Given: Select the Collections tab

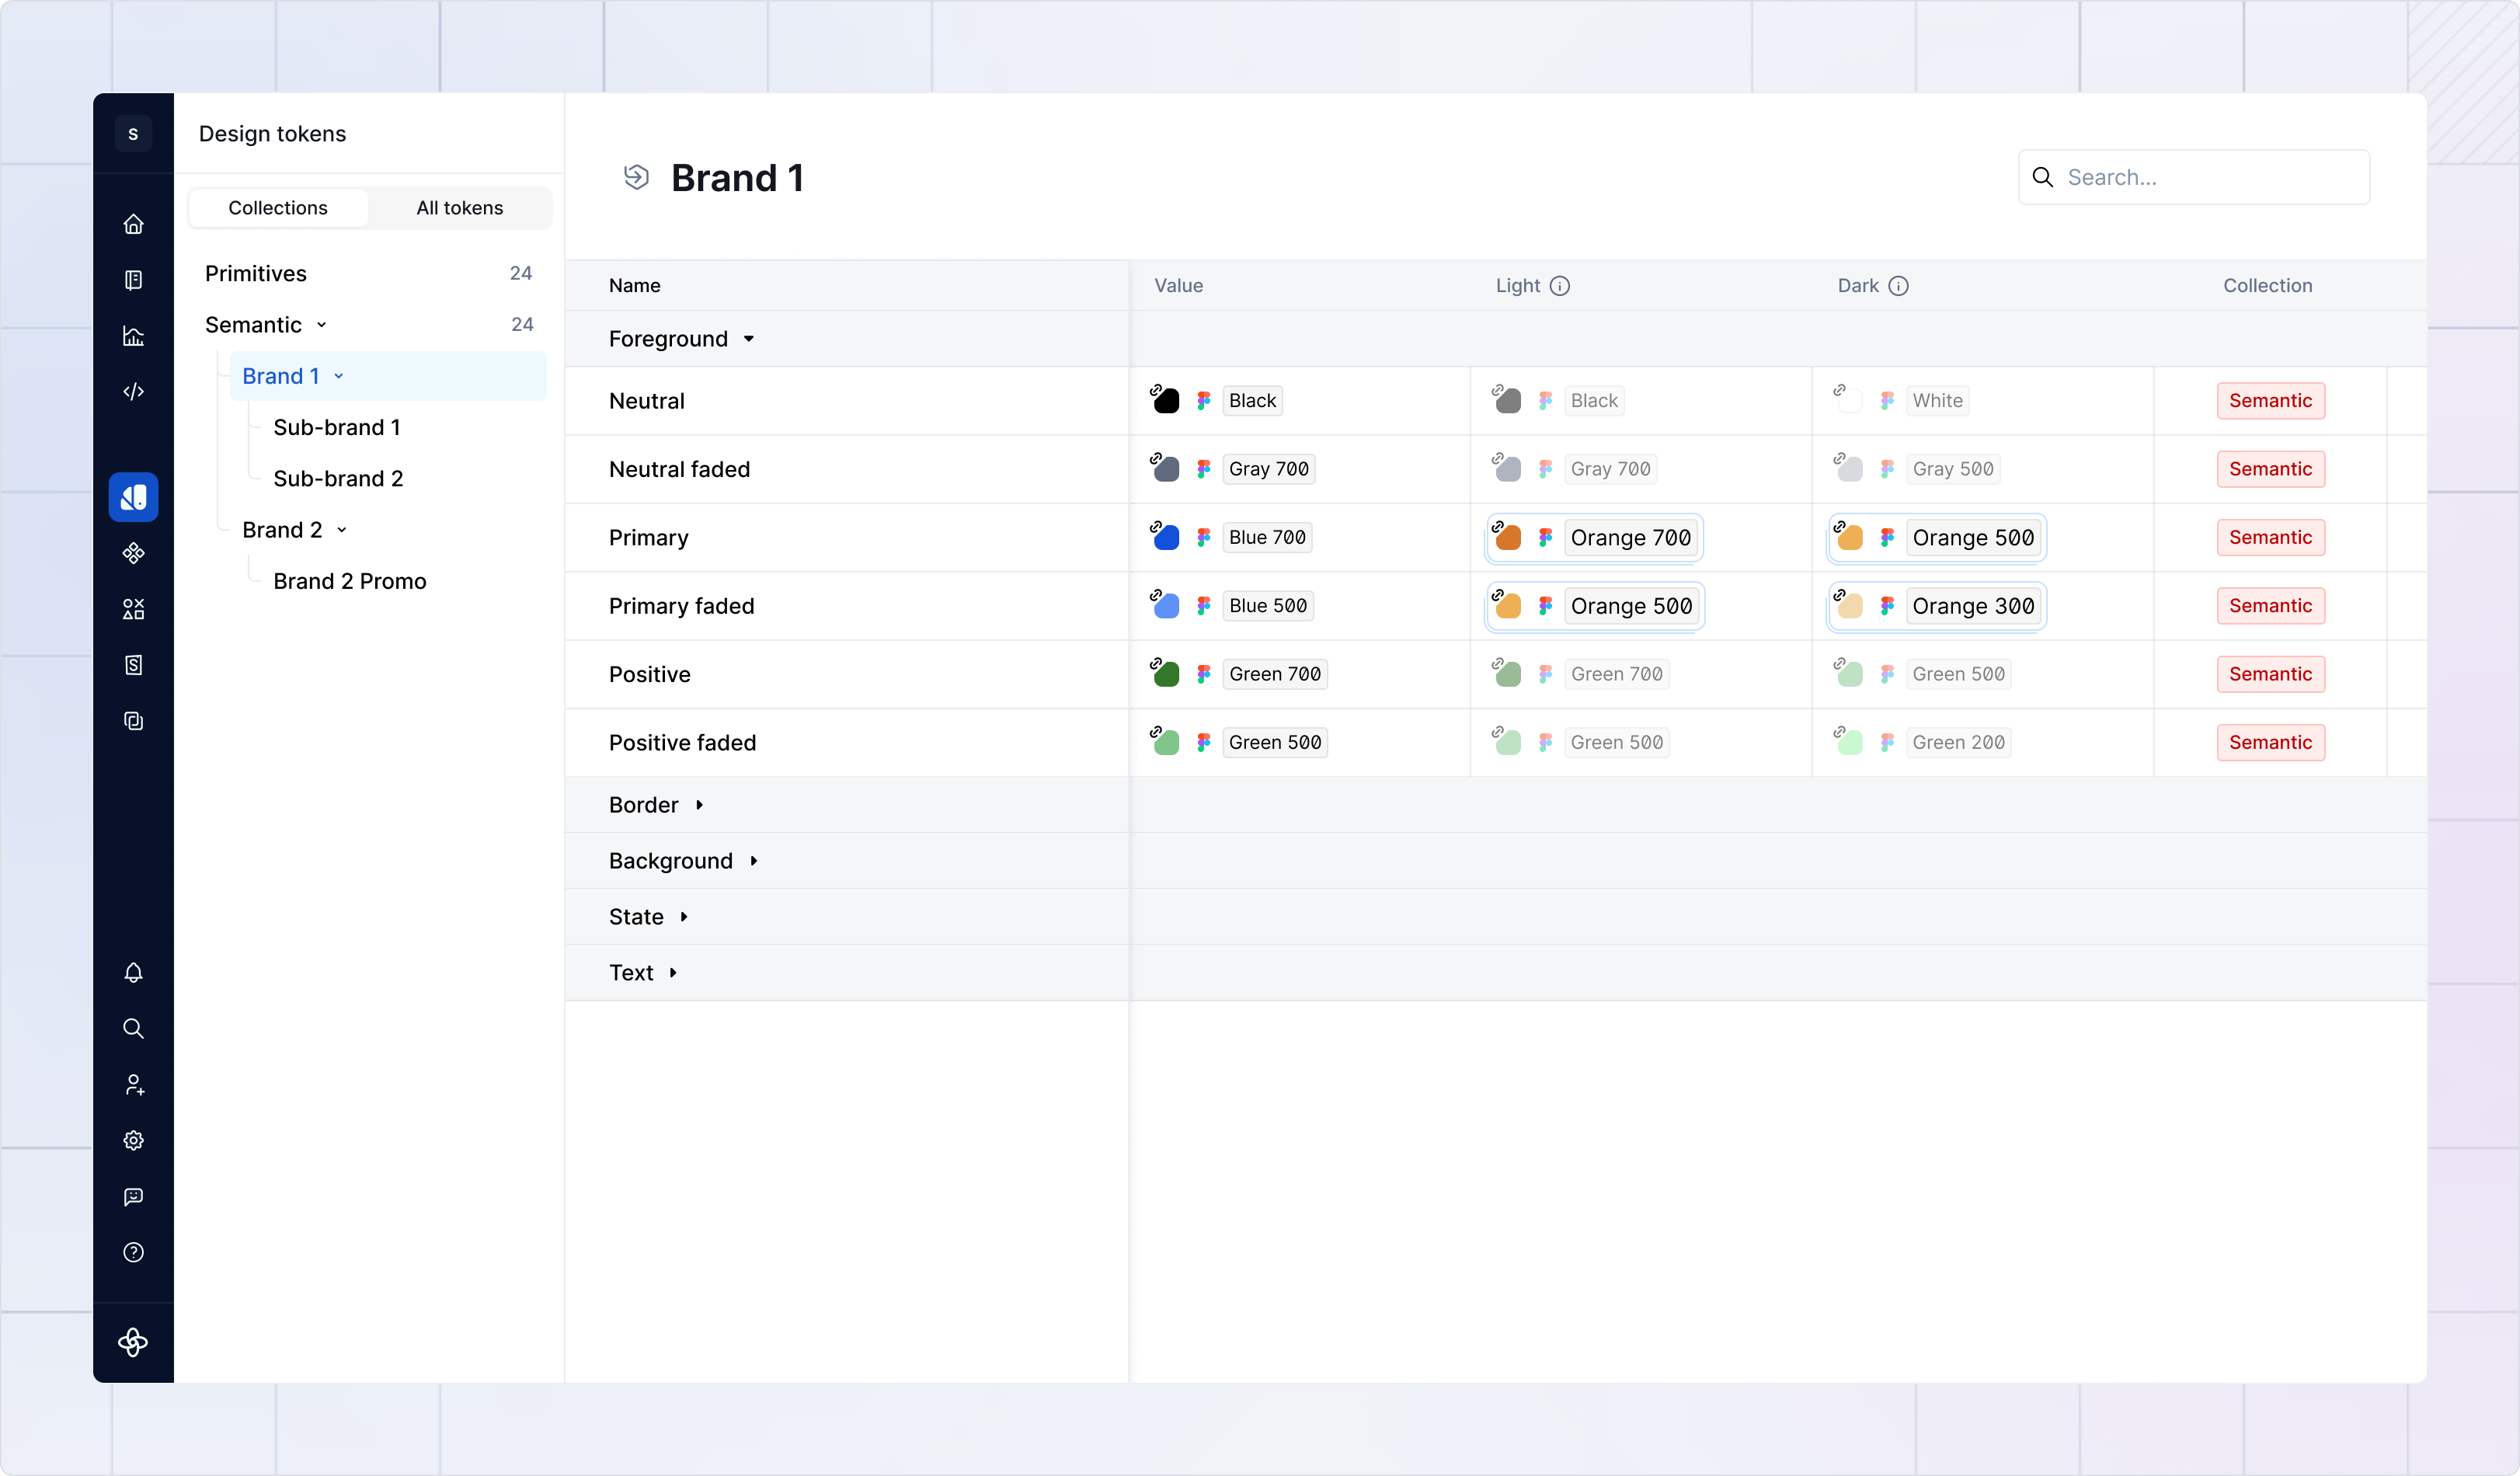Looking at the screenshot, I should pos(278,208).
